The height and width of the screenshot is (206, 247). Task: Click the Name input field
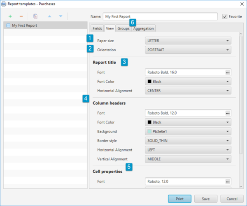pos(160,16)
